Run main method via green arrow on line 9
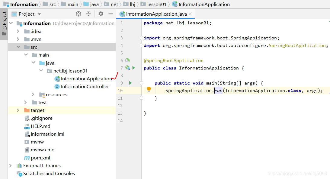 point(130,83)
